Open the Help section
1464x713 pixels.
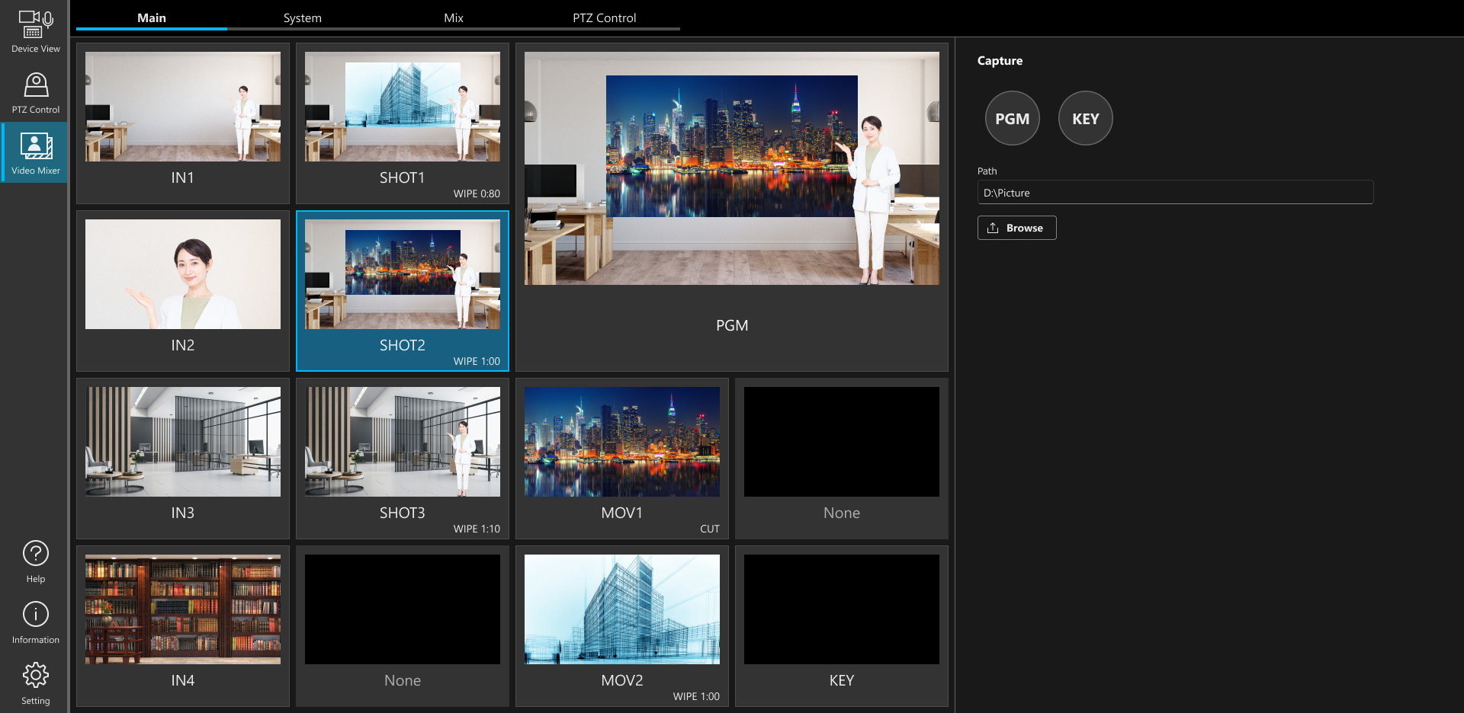tap(35, 561)
